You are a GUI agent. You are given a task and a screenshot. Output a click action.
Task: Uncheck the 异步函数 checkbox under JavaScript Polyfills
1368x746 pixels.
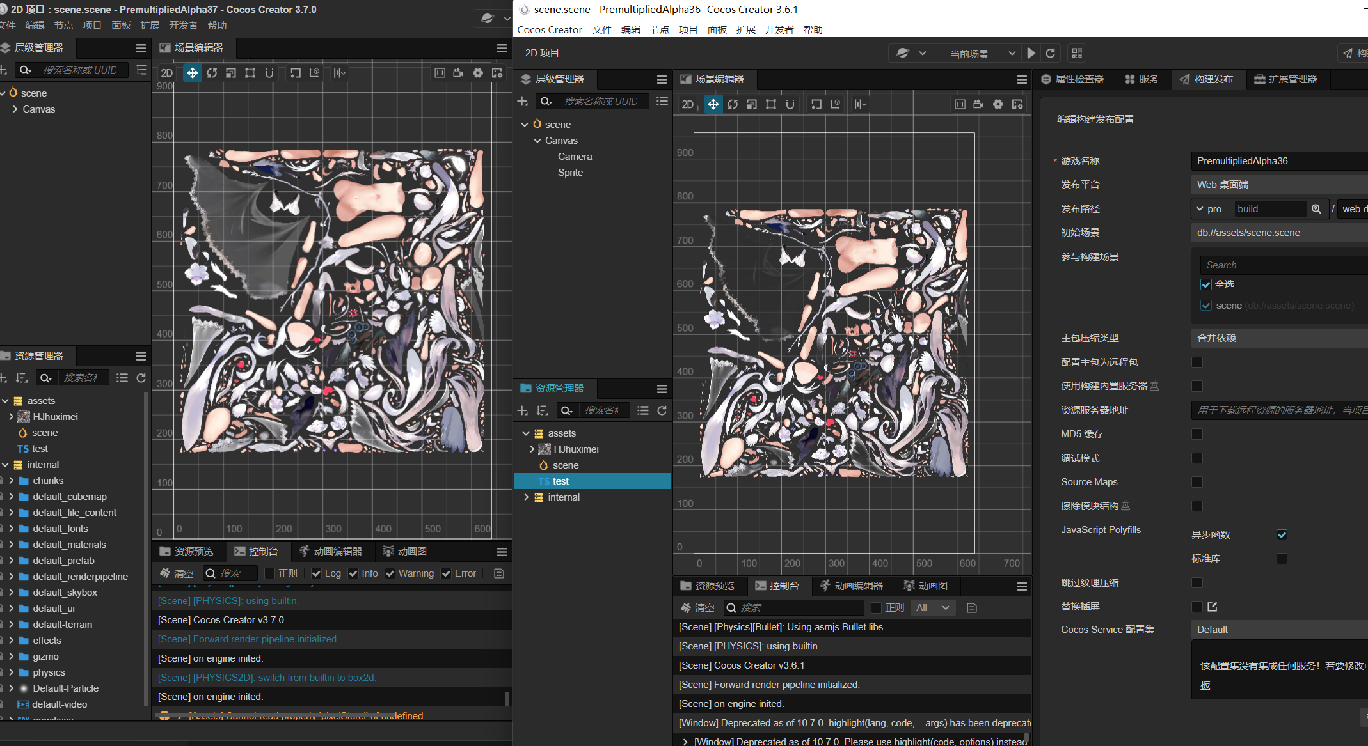(x=1282, y=535)
